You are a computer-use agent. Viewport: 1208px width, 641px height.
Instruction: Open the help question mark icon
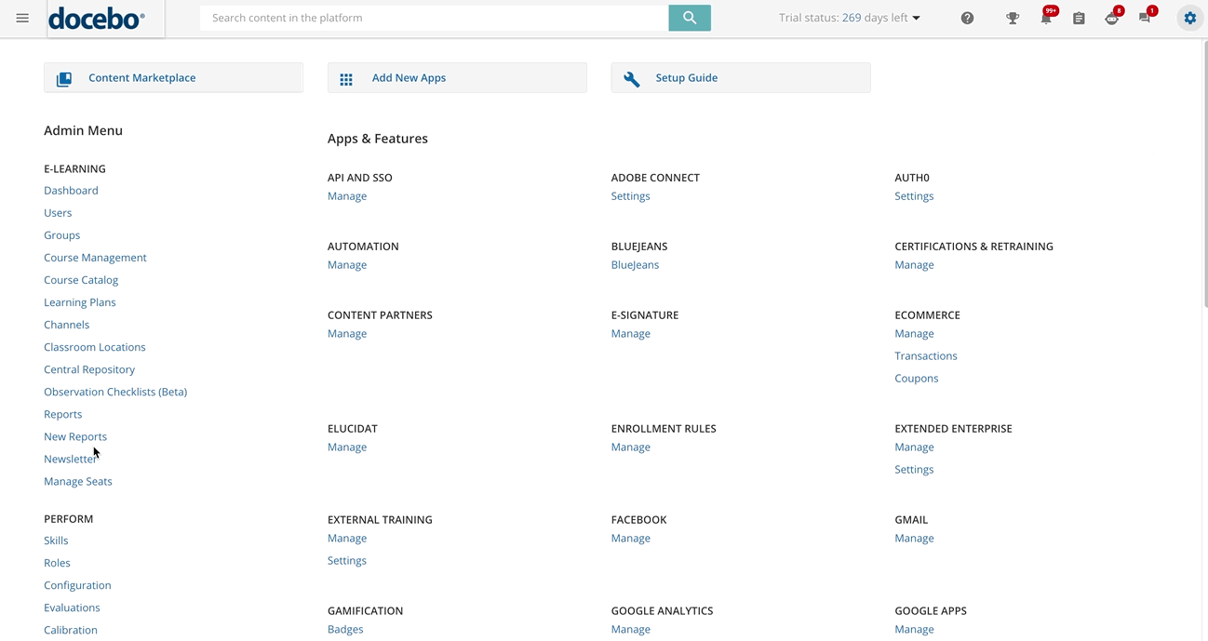tap(967, 19)
